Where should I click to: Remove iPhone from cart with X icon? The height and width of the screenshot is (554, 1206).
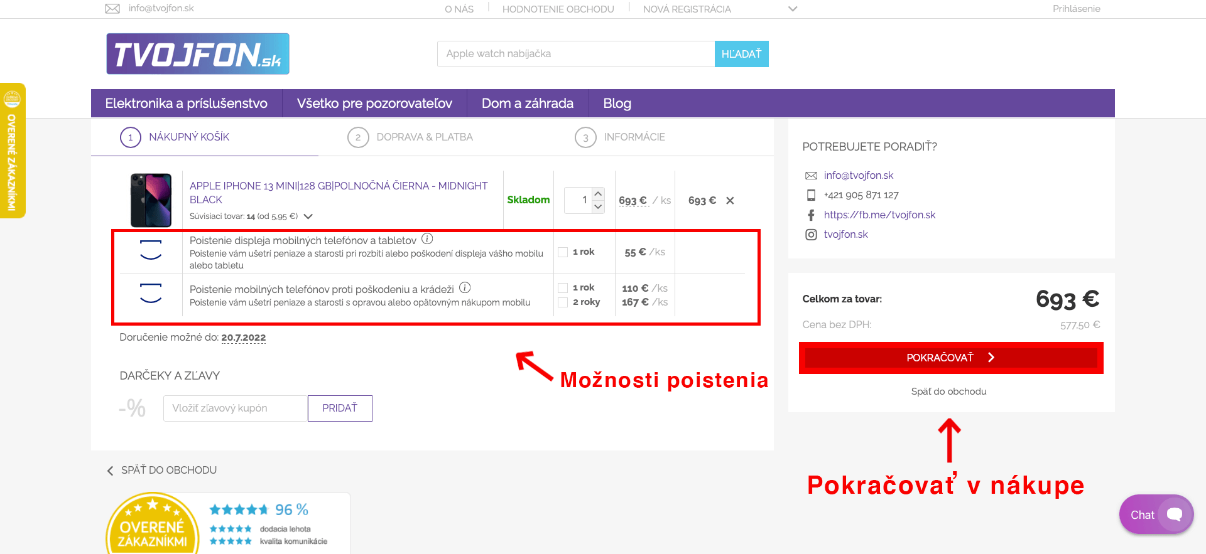[x=730, y=201]
